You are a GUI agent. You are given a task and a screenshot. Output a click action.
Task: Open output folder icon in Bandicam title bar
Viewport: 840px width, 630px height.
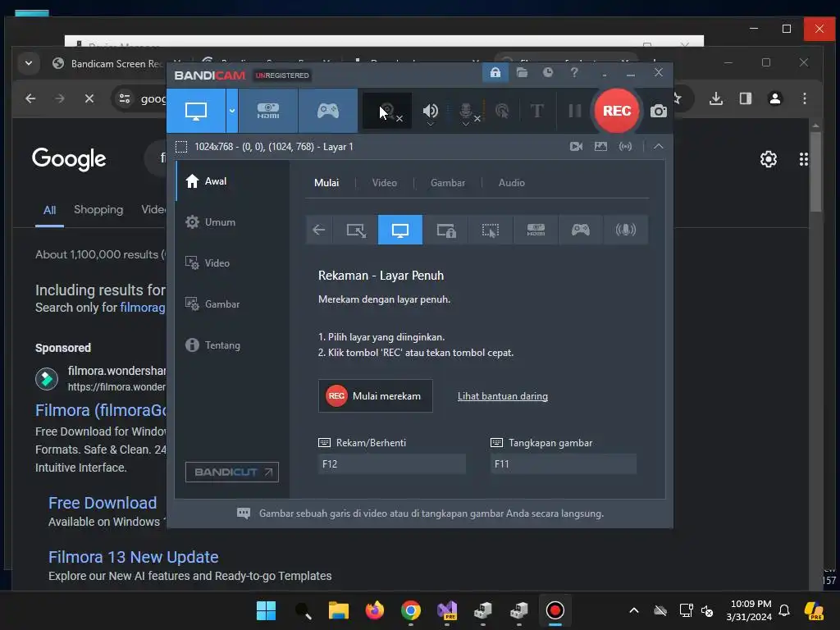click(x=522, y=72)
